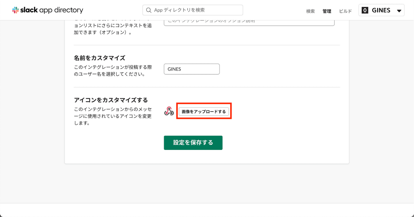Expand the workspace dropdown arrow
The height and width of the screenshot is (217, 414).
click(399, 11)
